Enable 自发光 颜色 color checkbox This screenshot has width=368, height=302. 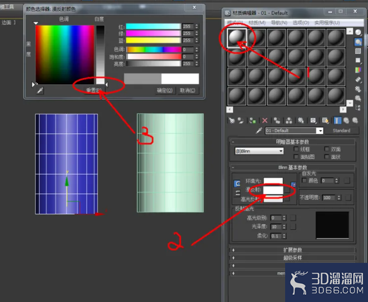coord(304,181)
